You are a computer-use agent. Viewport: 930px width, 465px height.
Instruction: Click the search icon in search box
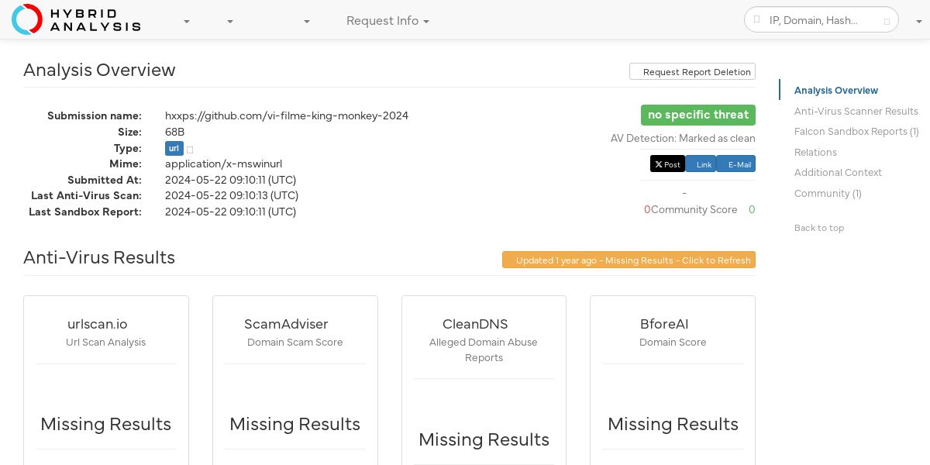tap(757, 20)
